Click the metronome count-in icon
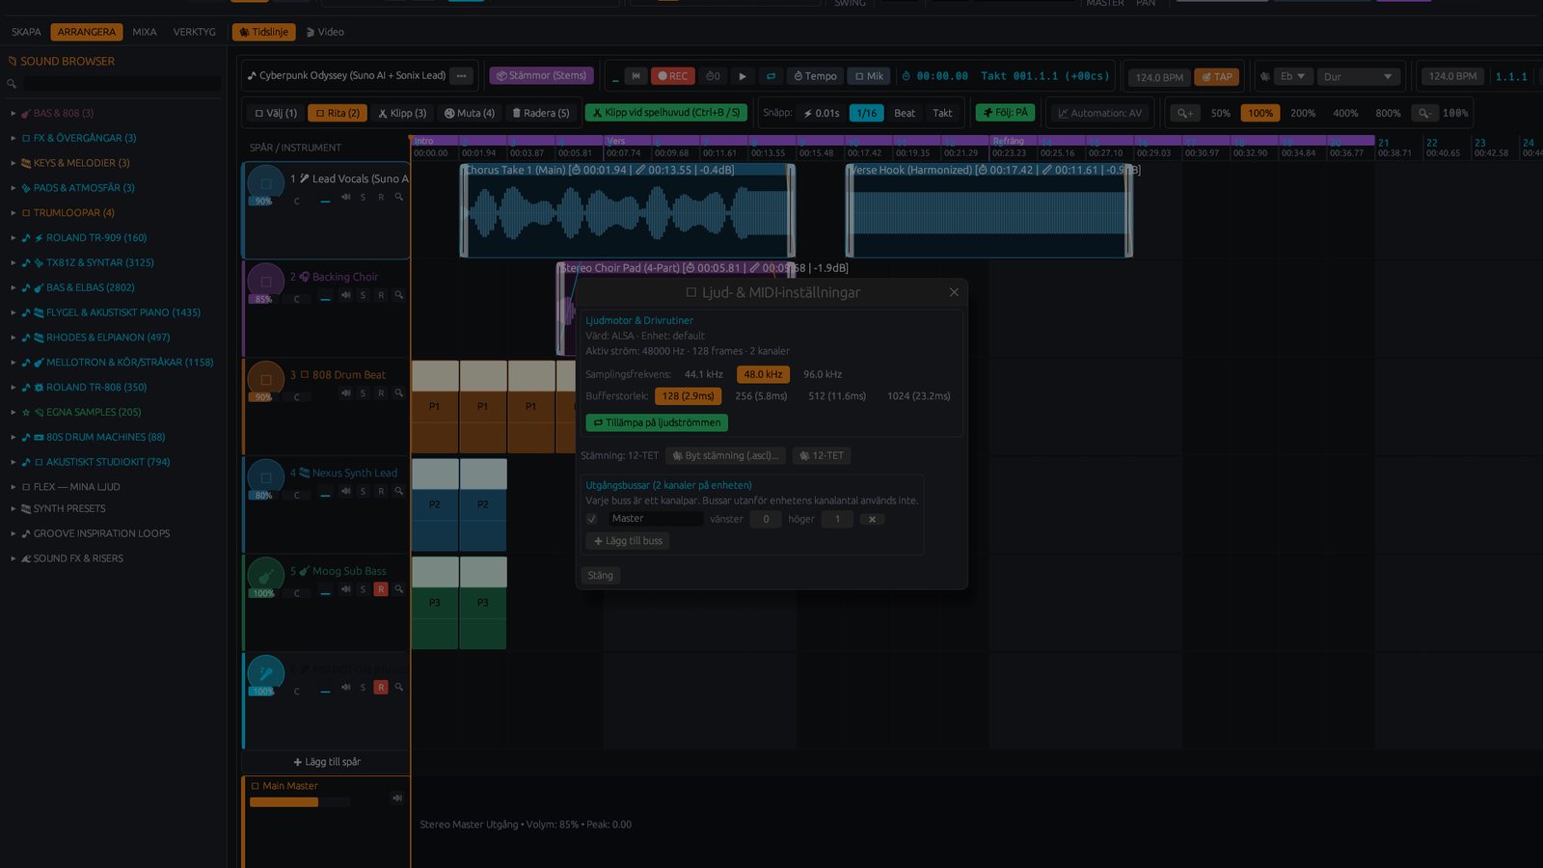This screenshot has height=868, width=1543. [713, 76]
